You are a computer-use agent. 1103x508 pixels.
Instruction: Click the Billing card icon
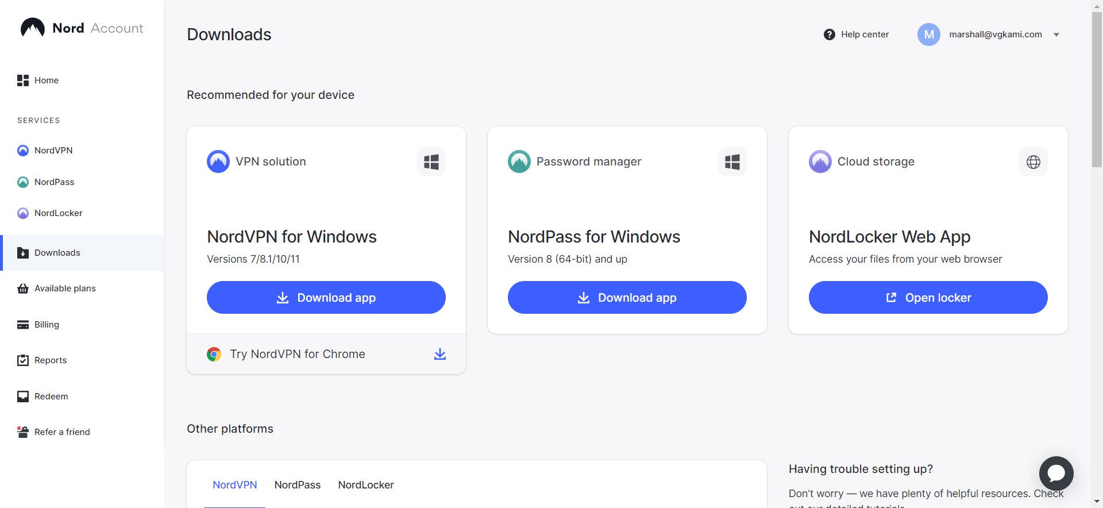[23, 325]
